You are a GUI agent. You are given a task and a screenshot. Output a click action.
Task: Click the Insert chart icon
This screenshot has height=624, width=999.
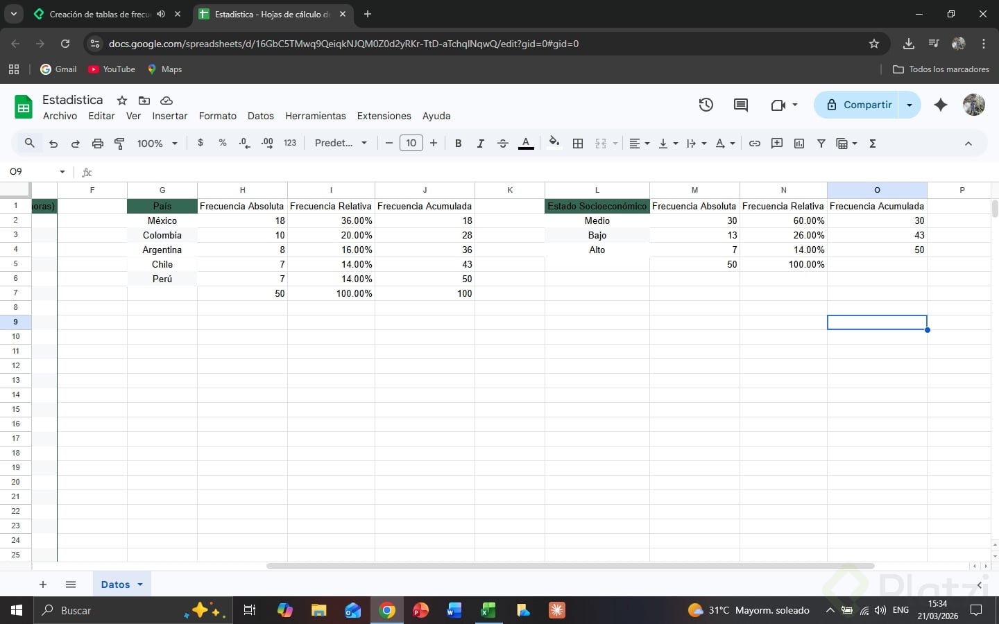[799, 144]
